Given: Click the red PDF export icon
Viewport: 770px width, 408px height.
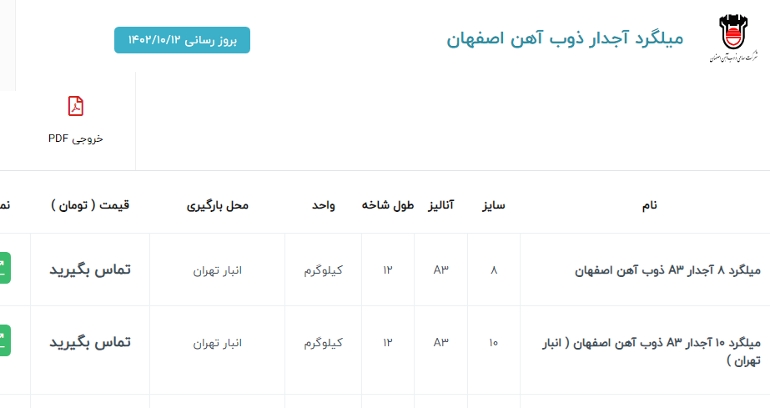Looking at the screenshot, I should 76,107.
